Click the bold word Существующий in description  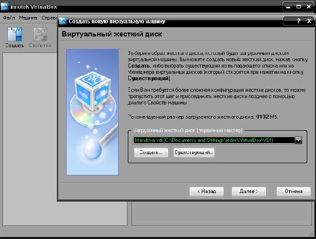click(149, 78)
